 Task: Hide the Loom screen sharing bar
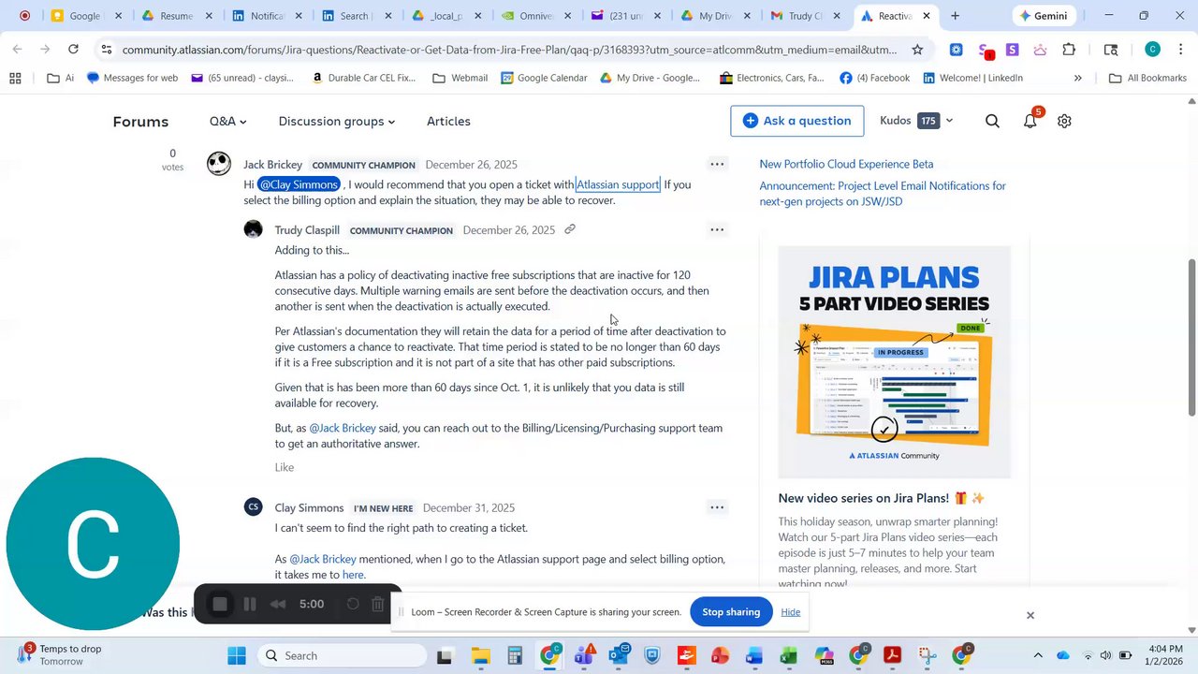click(791, 611)
